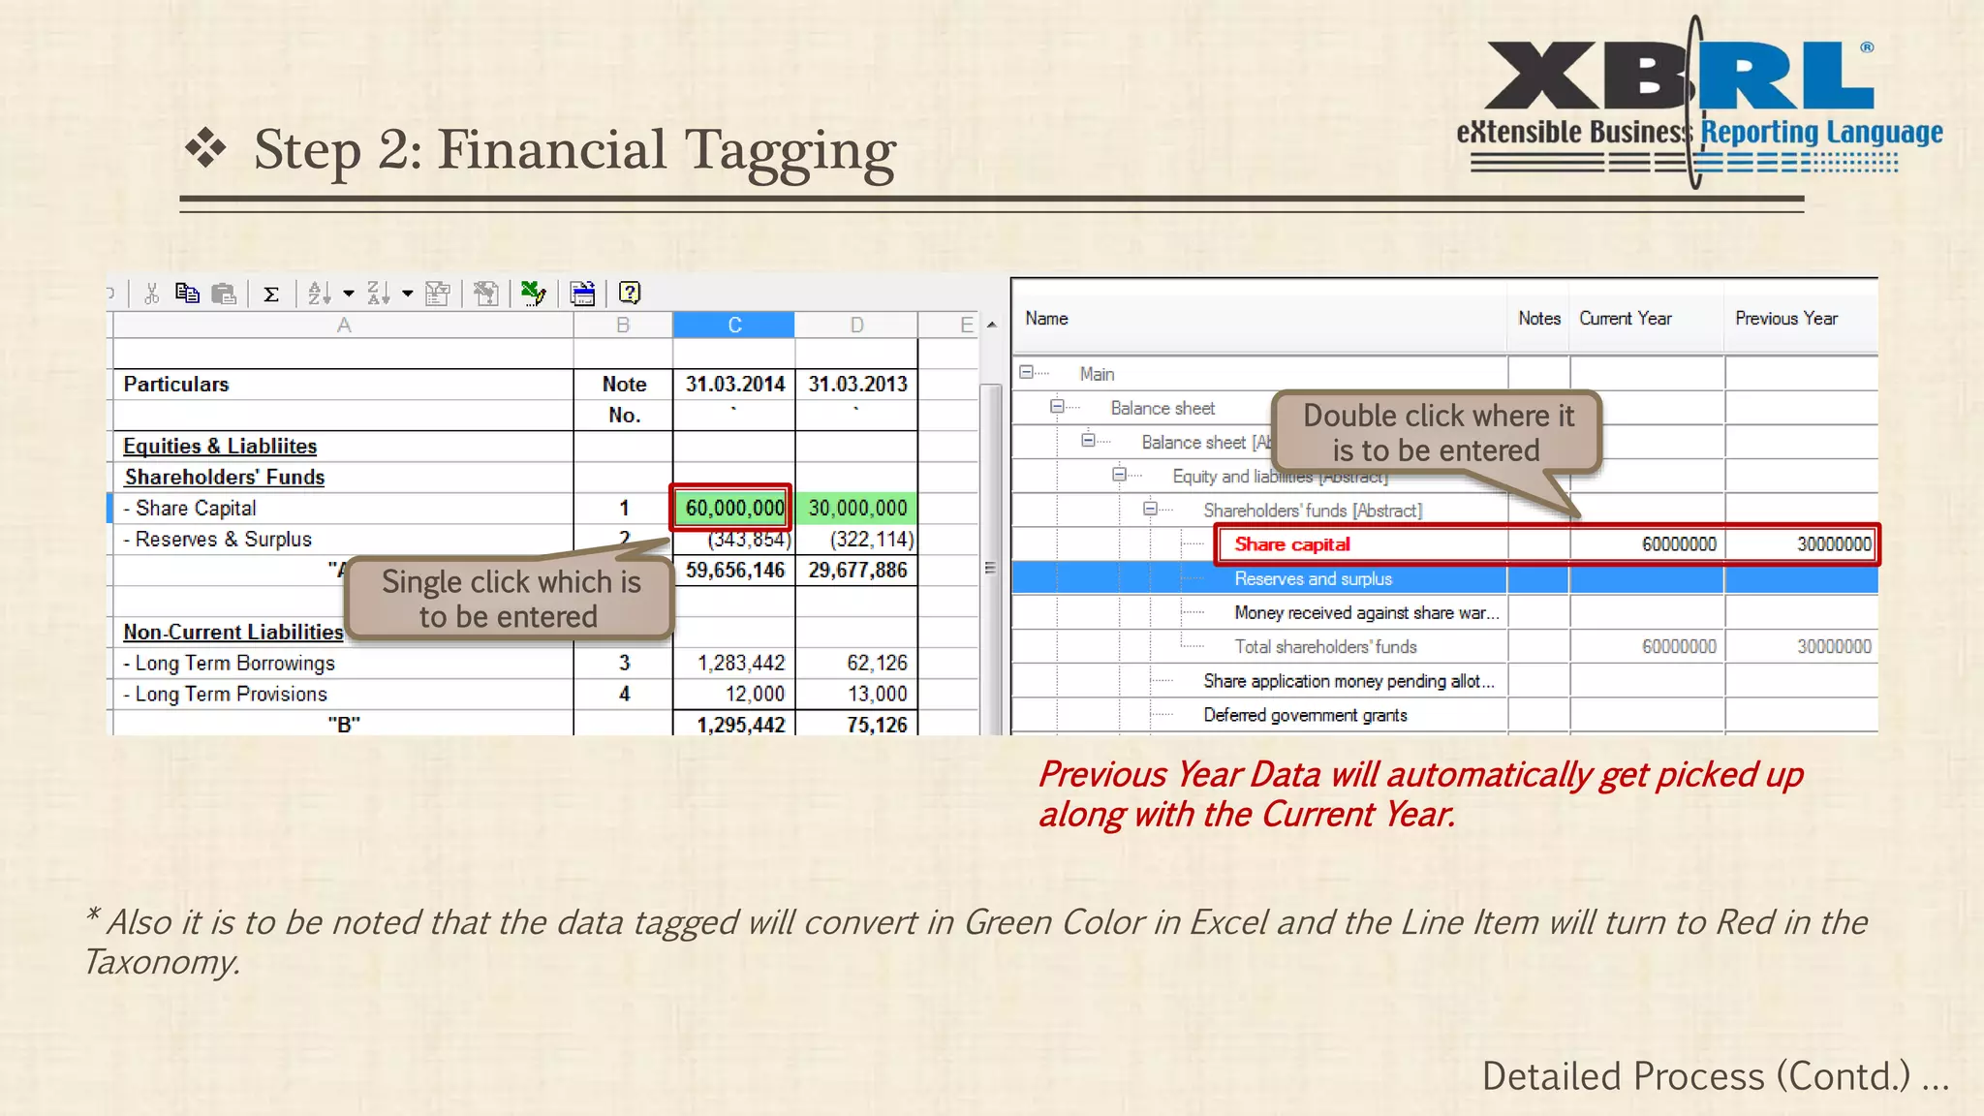Click the Sort A to Z icon
The width and height of the screenshot is (1984, 1116).
pyautogui.click(x=319, y=294)
